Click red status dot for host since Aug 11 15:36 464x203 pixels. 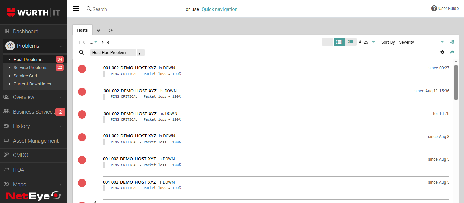click(x=82, y=92)
